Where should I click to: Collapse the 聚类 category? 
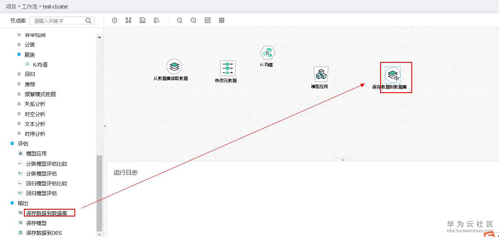coord(19,54)
